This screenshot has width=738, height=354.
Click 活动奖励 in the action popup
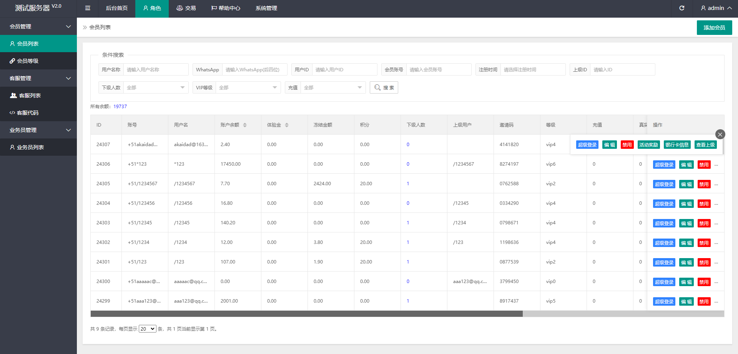(x=649, y=145)
